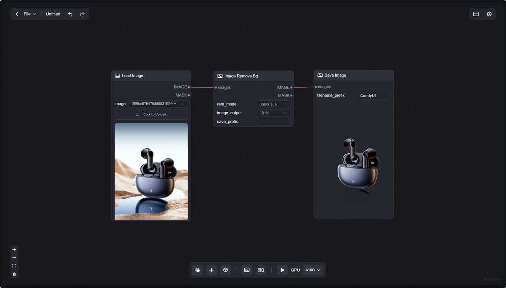Click the Image Remove Bg node icon

pyautogui.click(x=220, y=76)
